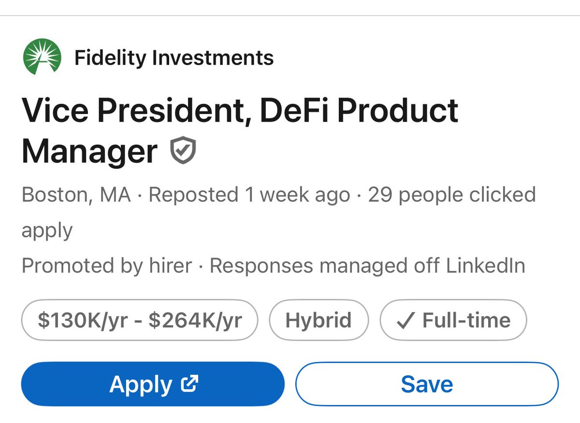Open the Vice President, DeFi Product job title
Image resolution: width=580 pixels, height=423 pixels.
(x=240, y=110)
